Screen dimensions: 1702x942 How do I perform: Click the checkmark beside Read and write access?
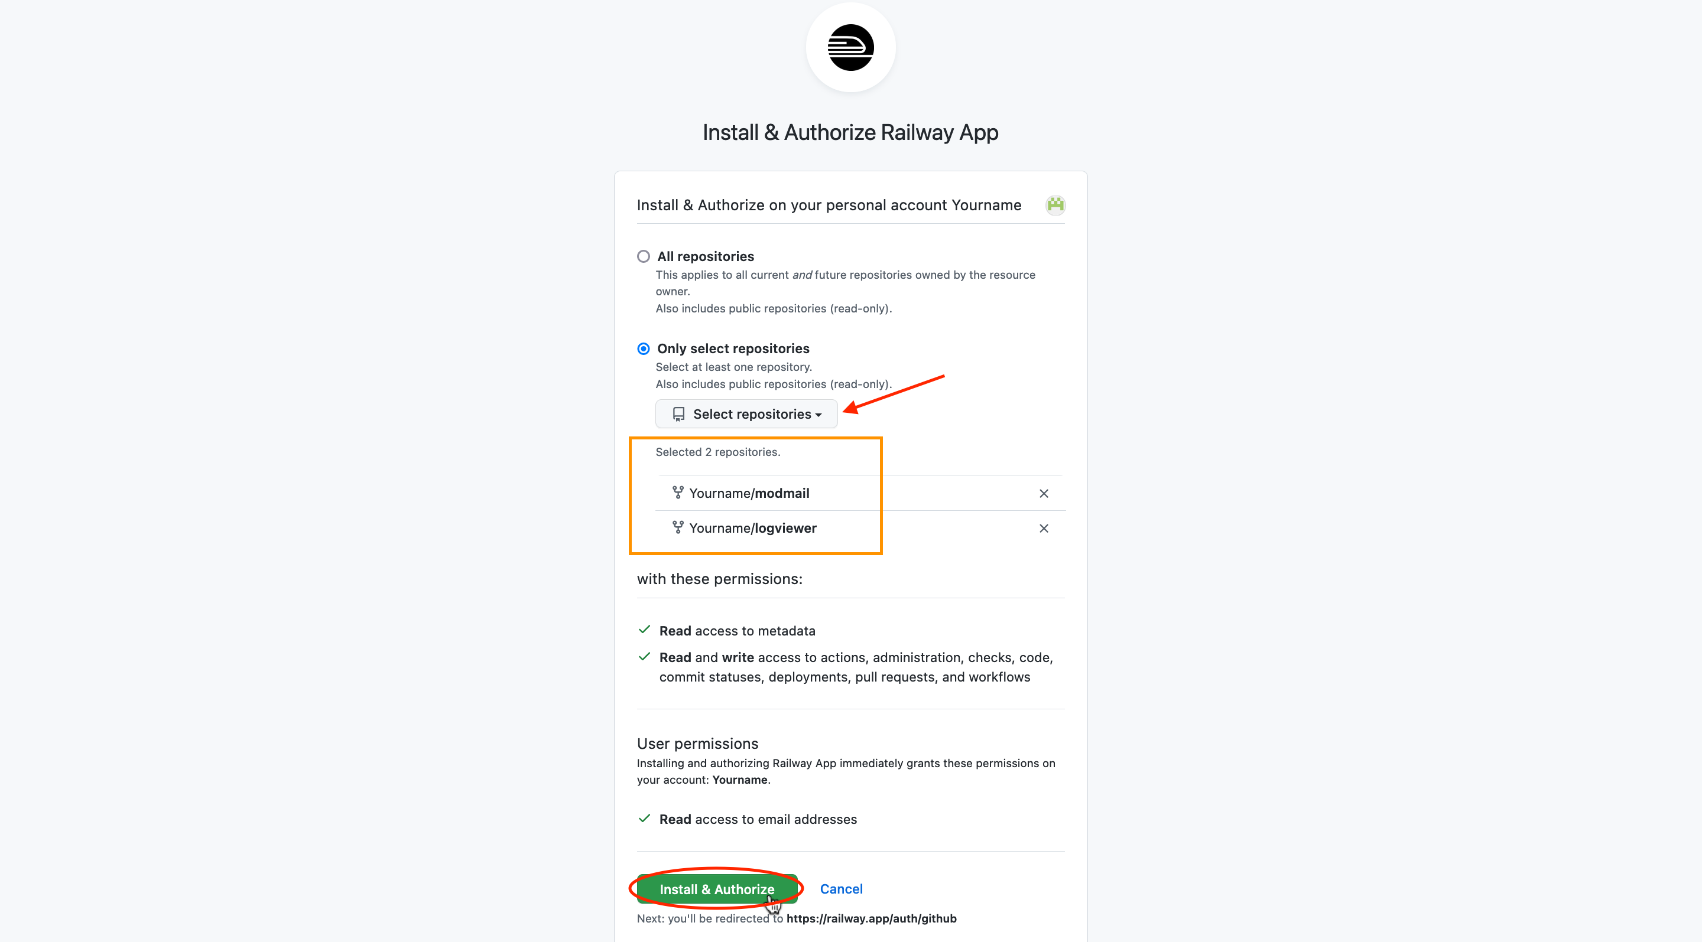(644, 657)
